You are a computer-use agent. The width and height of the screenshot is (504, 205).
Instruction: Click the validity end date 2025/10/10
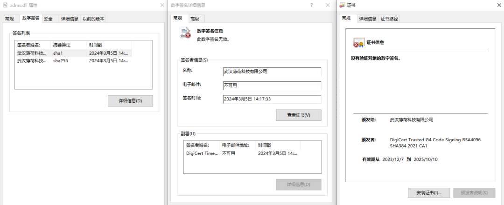coord(426,159)
